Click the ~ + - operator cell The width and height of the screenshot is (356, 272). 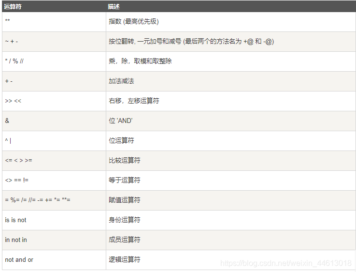coord(54,42)
